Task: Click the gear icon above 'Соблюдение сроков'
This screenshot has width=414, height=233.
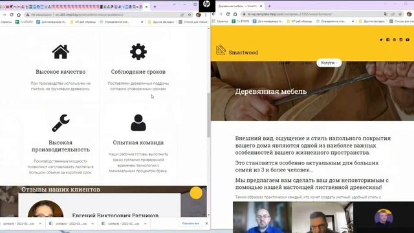Action: pyautogui.click(x=138, y=52)
